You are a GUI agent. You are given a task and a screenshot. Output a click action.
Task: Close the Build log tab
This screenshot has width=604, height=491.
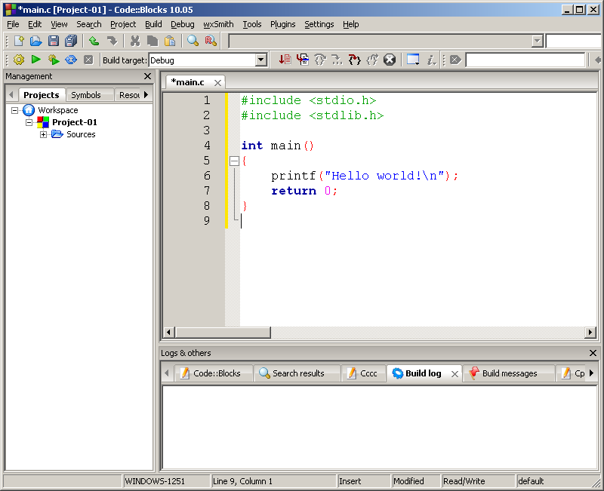pyautogui.click(x=455, y=373)
